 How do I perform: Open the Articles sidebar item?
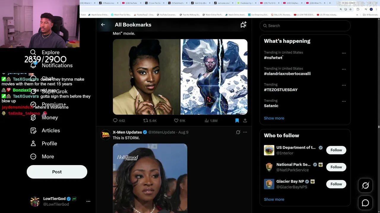[45, 130]
